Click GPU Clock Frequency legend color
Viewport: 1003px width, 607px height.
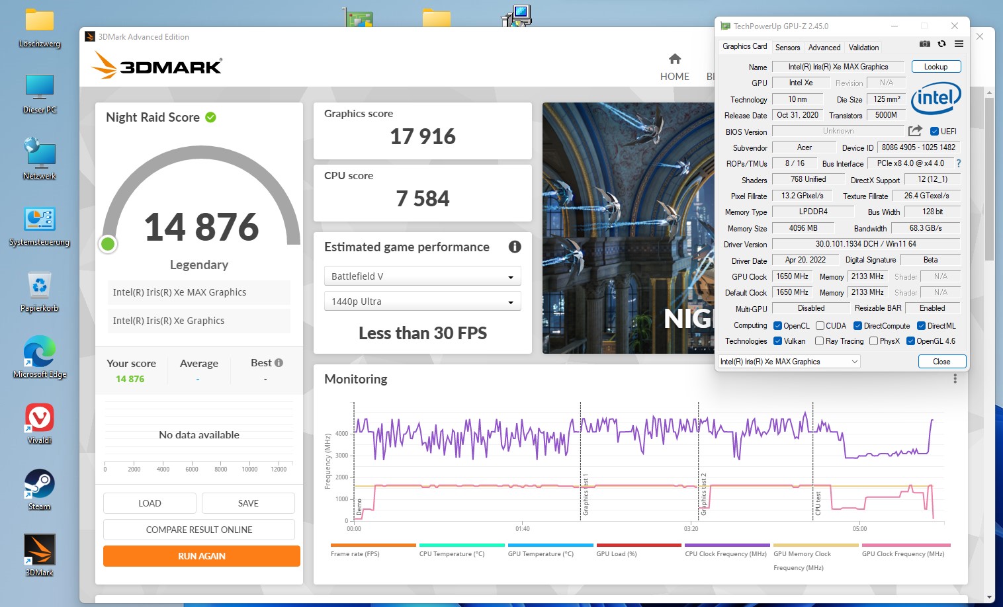[906, 546]
